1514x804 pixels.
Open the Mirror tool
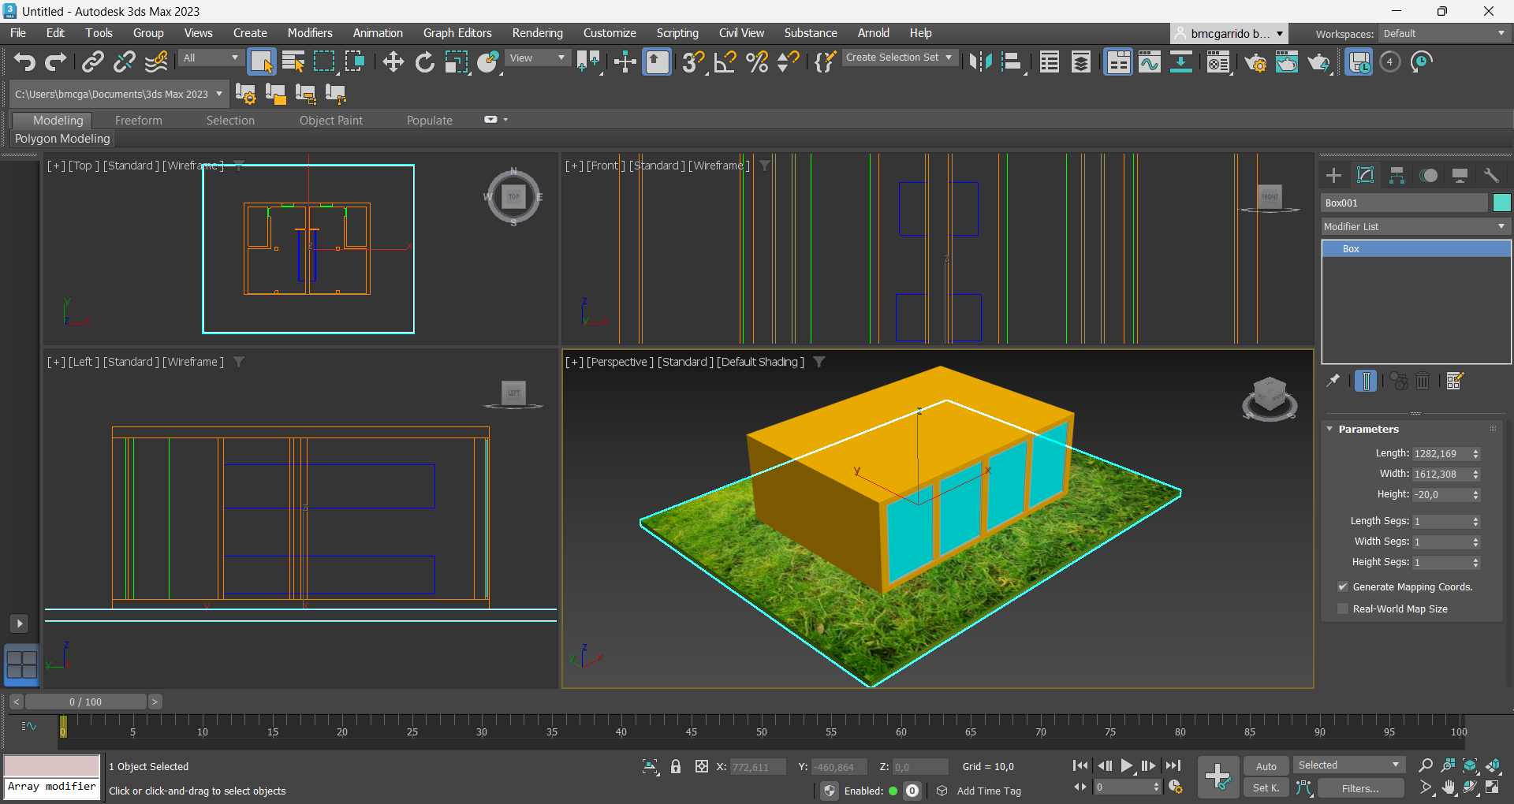click(x=980, y=61)
